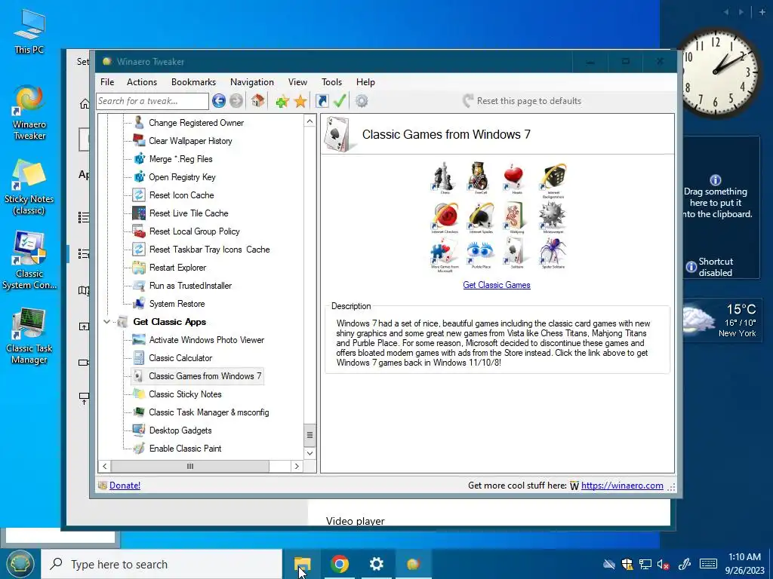
Task: Select Desktop Gadgets tree item
Action: click(x=180, y=430)
